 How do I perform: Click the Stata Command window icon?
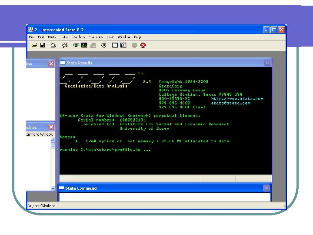click(x=61, y=188)
